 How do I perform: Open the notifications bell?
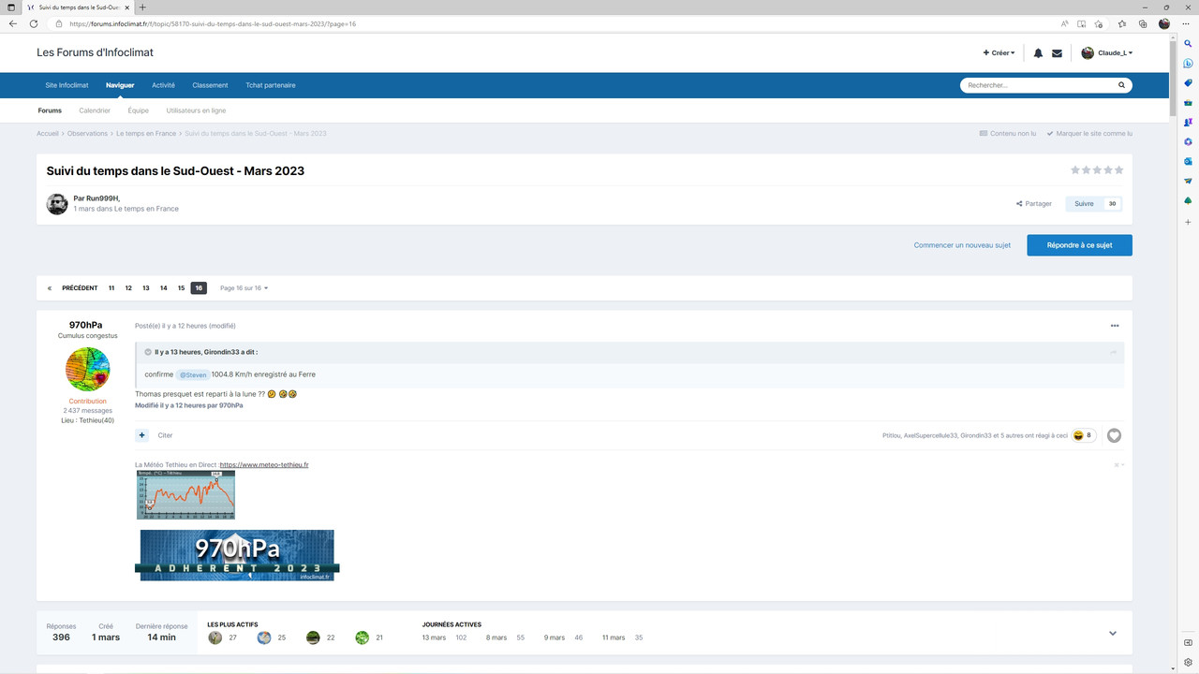tap(1038, 53)
